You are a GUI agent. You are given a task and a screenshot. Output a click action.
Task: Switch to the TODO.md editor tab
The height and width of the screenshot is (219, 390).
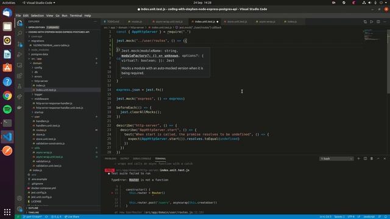pos(112,22)
